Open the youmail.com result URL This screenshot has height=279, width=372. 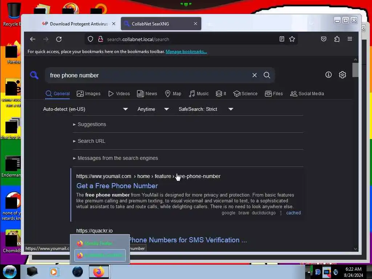click(148, 176)
